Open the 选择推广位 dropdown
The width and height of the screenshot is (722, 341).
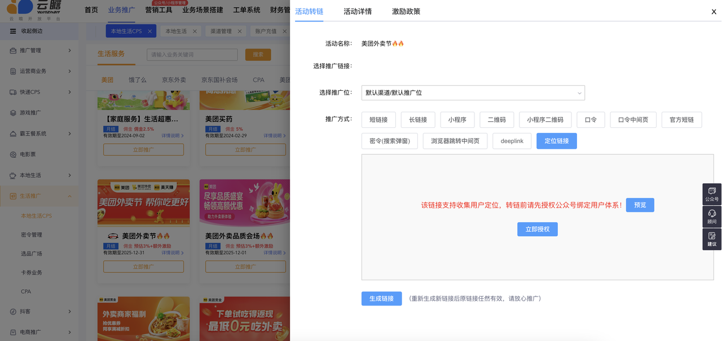473,92
